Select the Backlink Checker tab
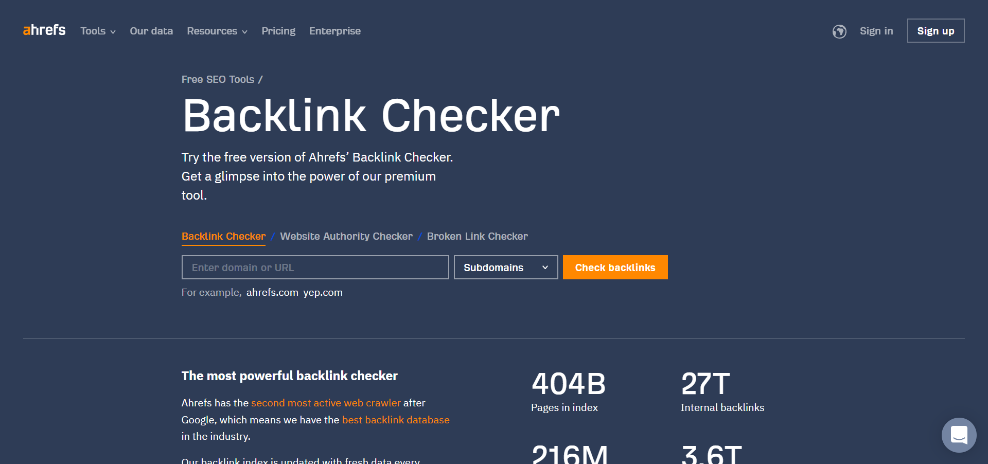988x464 pixels. point(223,237)
